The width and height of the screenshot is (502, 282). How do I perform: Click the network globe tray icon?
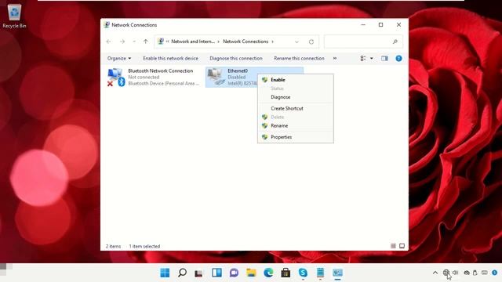click(446, 273)
